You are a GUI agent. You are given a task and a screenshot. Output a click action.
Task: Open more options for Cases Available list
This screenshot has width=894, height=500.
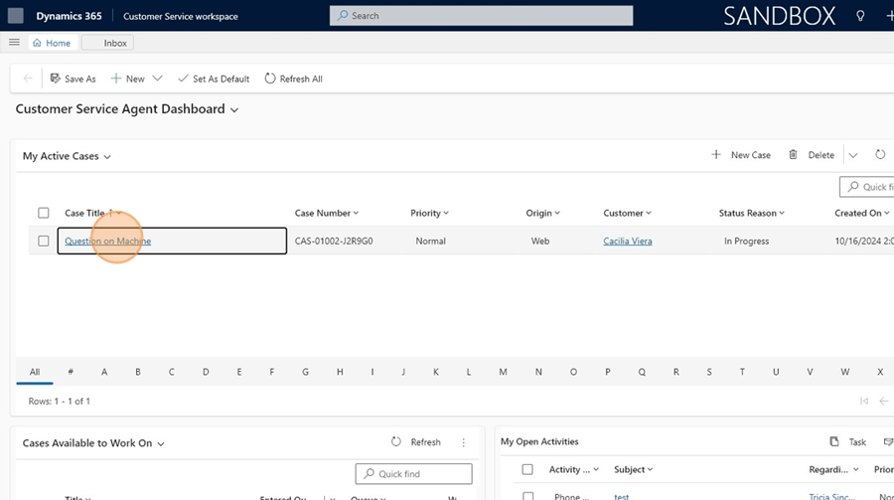coord(464,442)
